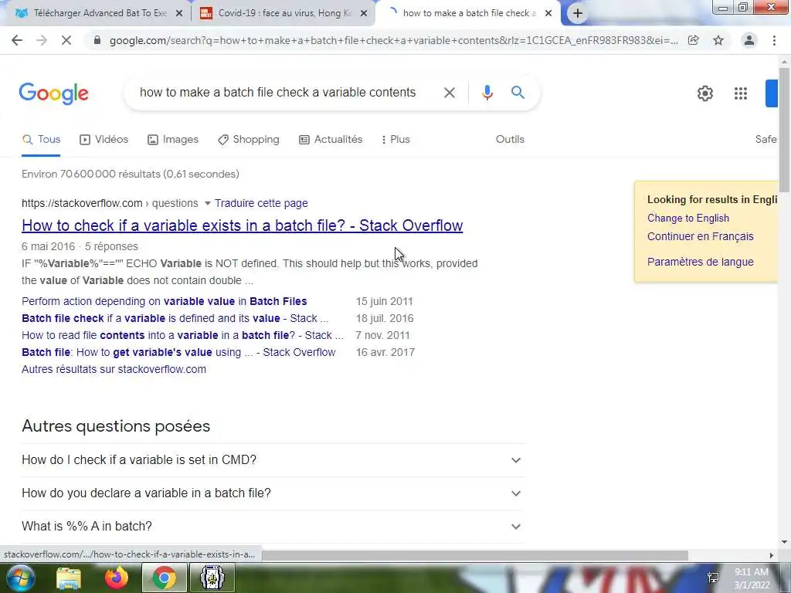Open File Explorer from taskbar
791x593 pixels.
coord(69,578)
